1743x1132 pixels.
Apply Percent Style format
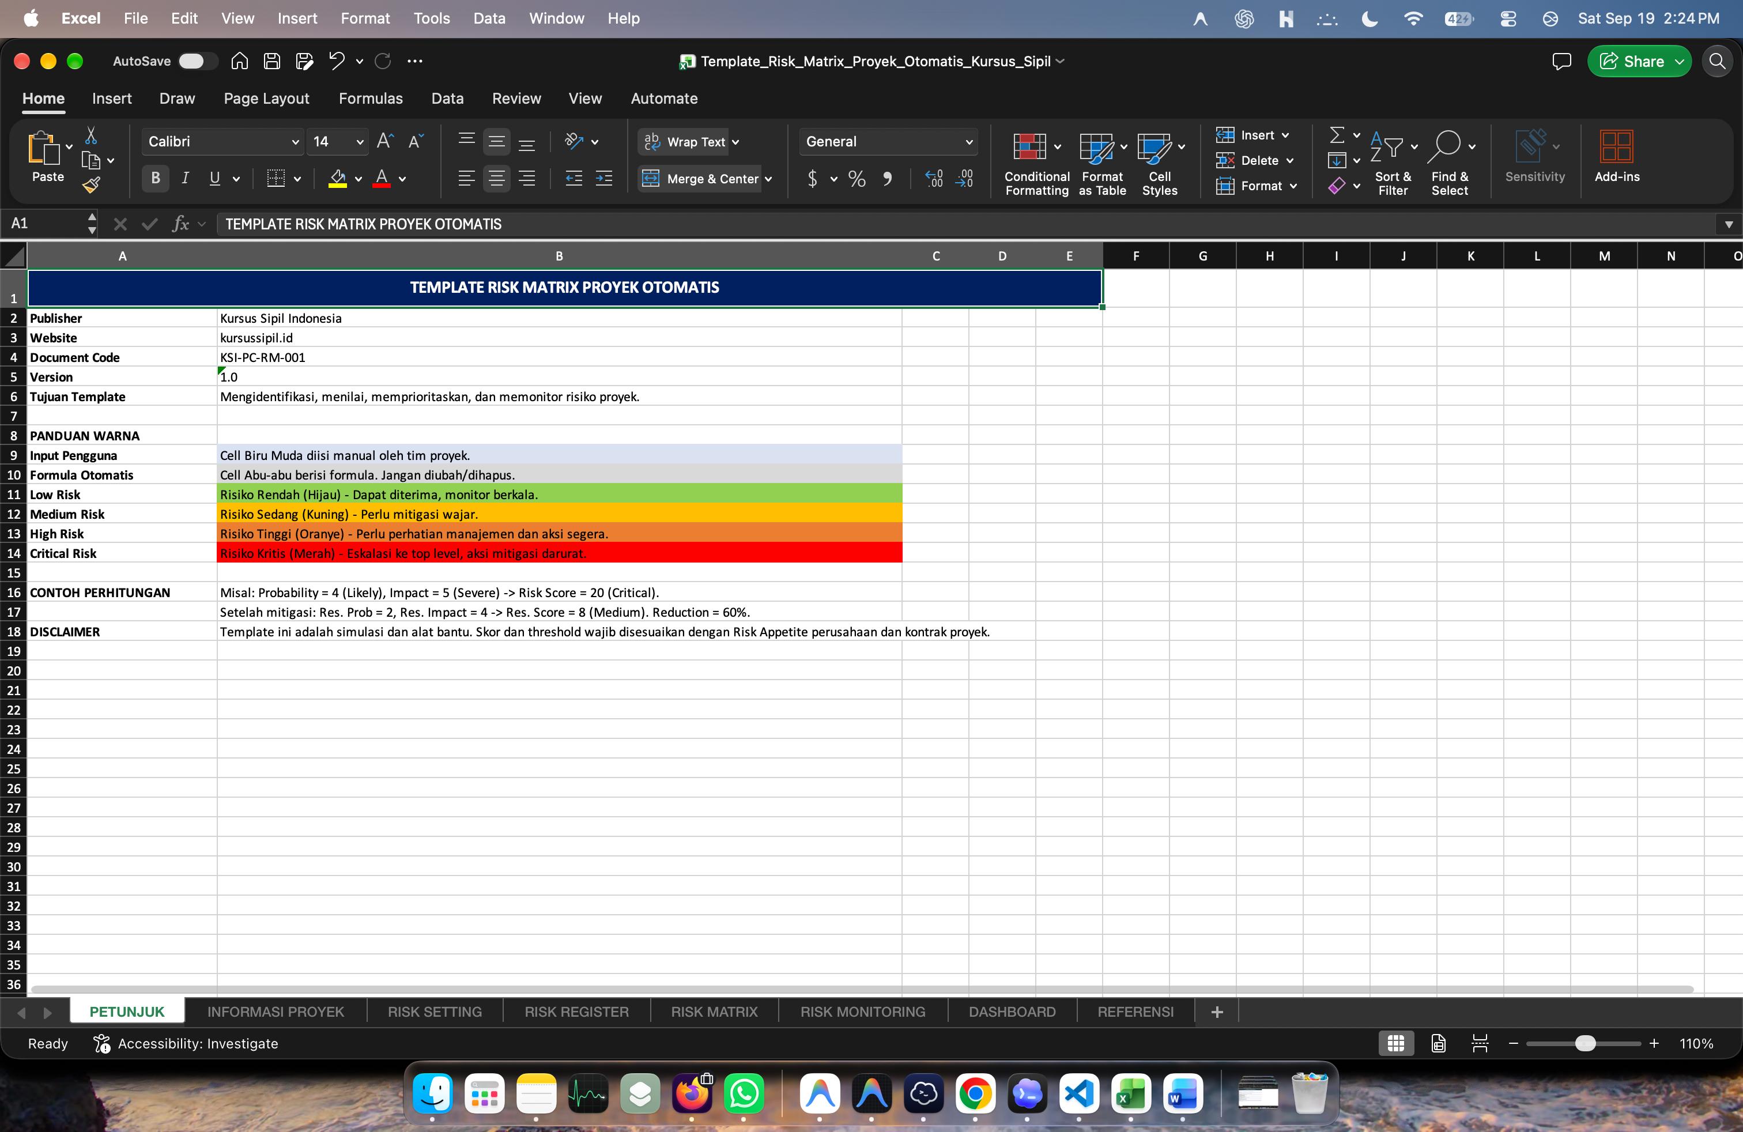(856, 179)
